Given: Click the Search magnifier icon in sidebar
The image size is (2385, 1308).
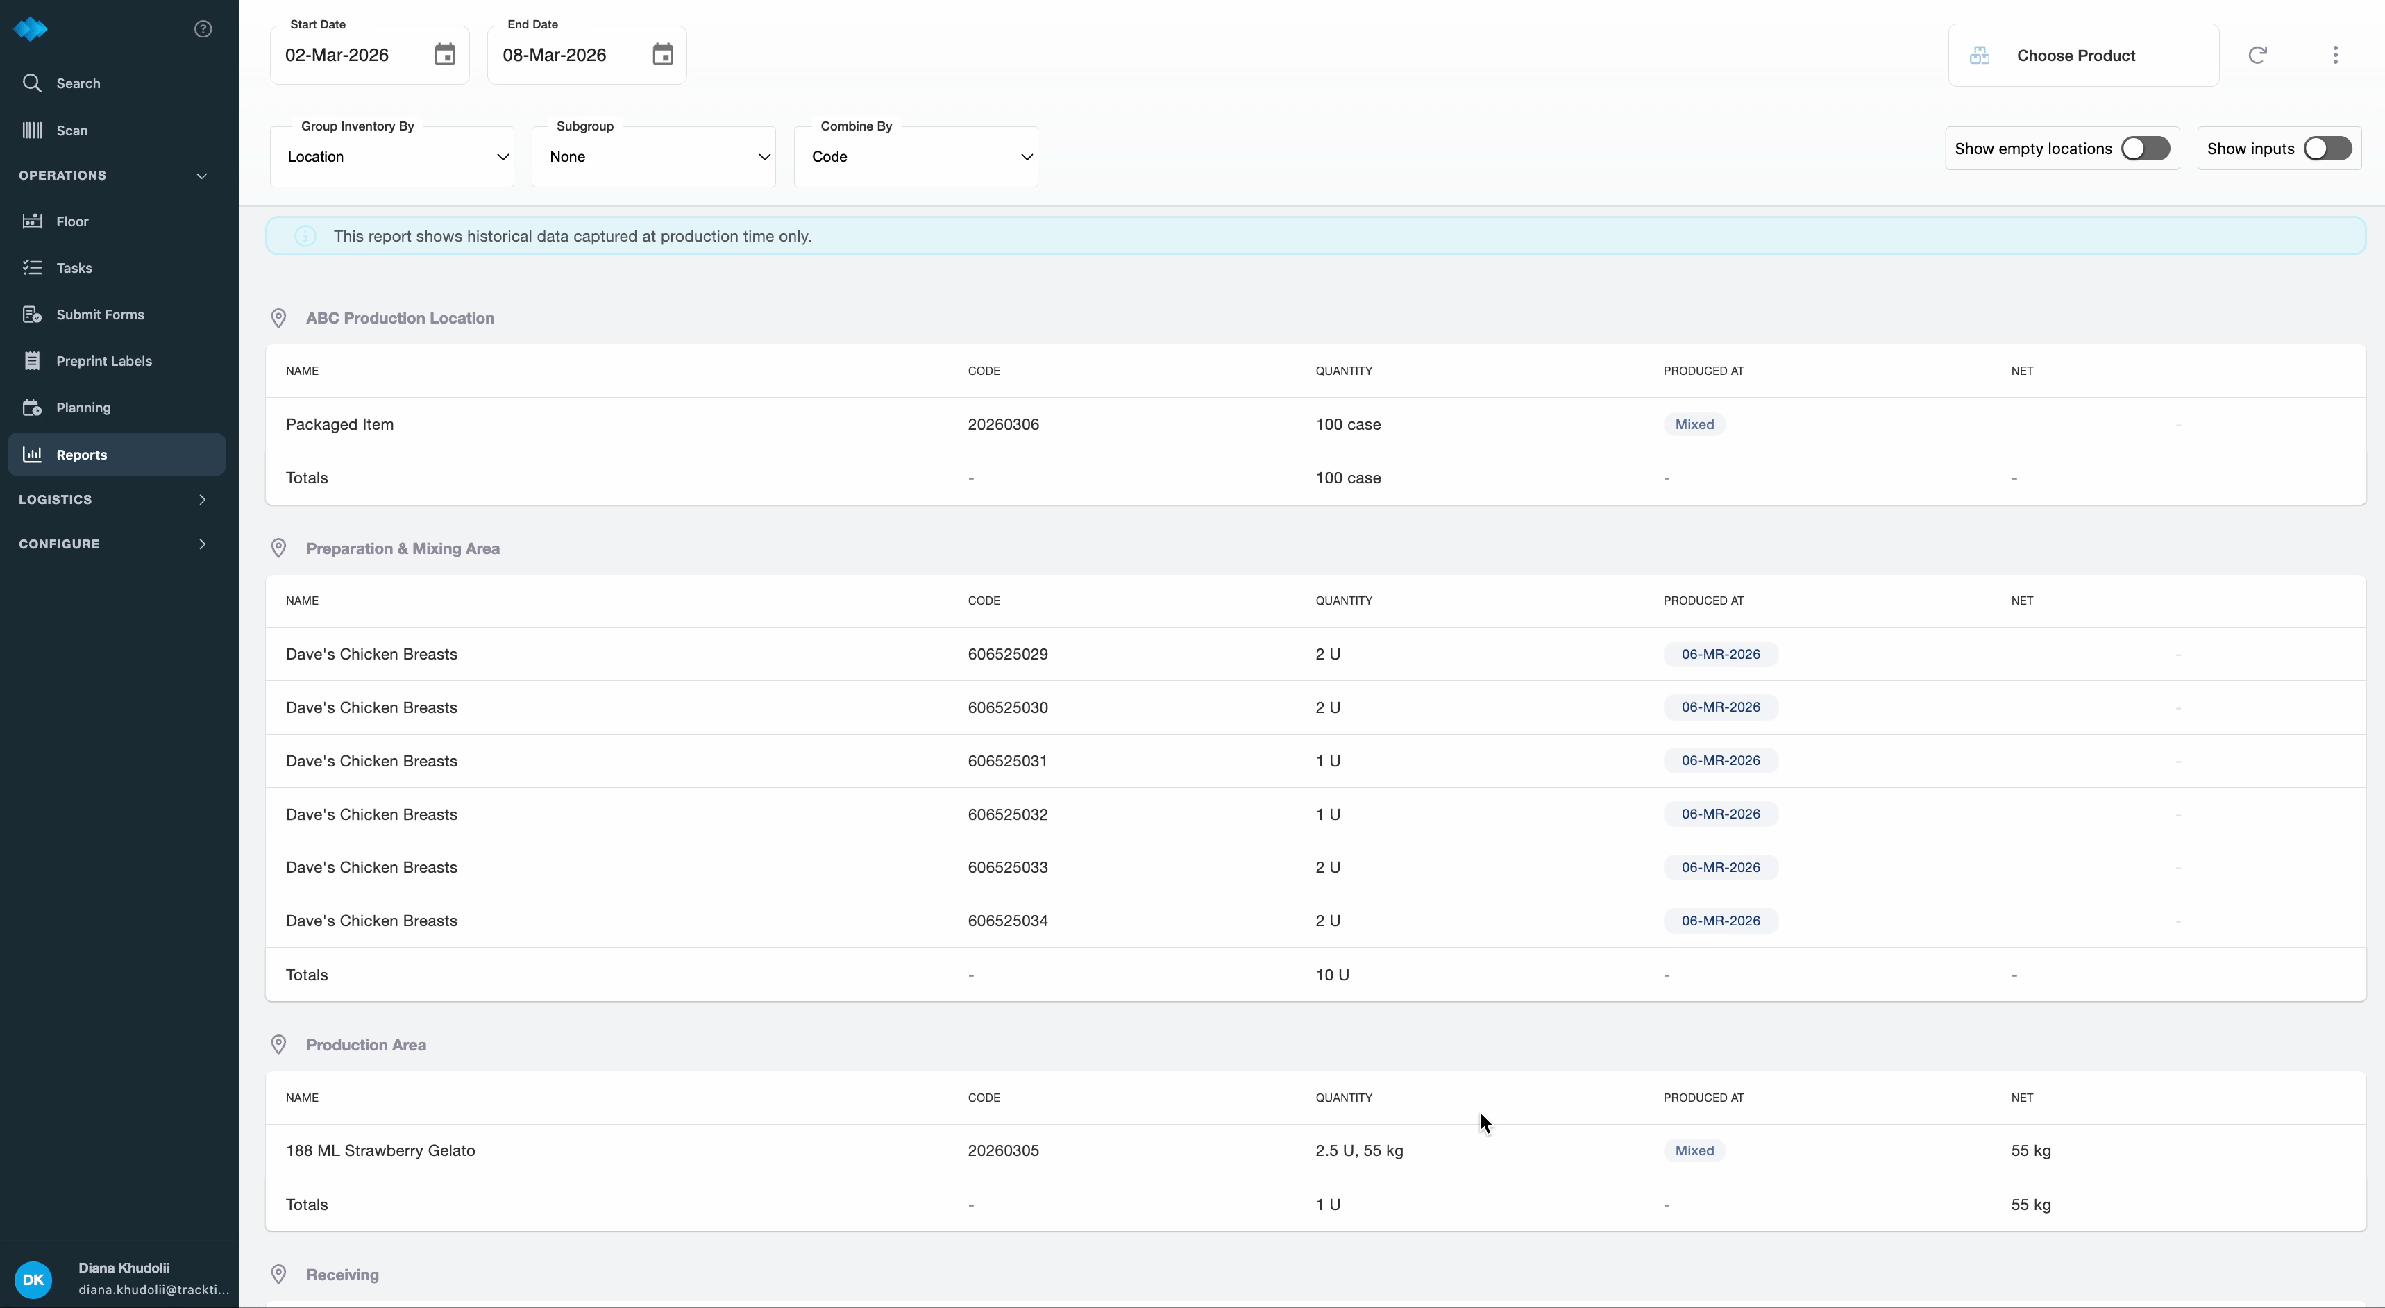Looking at the screenshot, I should click(33, 83).
